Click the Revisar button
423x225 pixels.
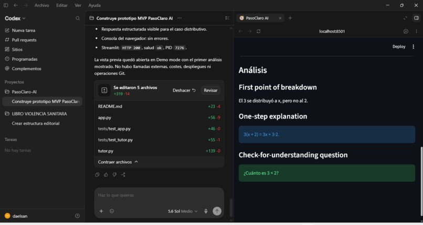[210, 91]
